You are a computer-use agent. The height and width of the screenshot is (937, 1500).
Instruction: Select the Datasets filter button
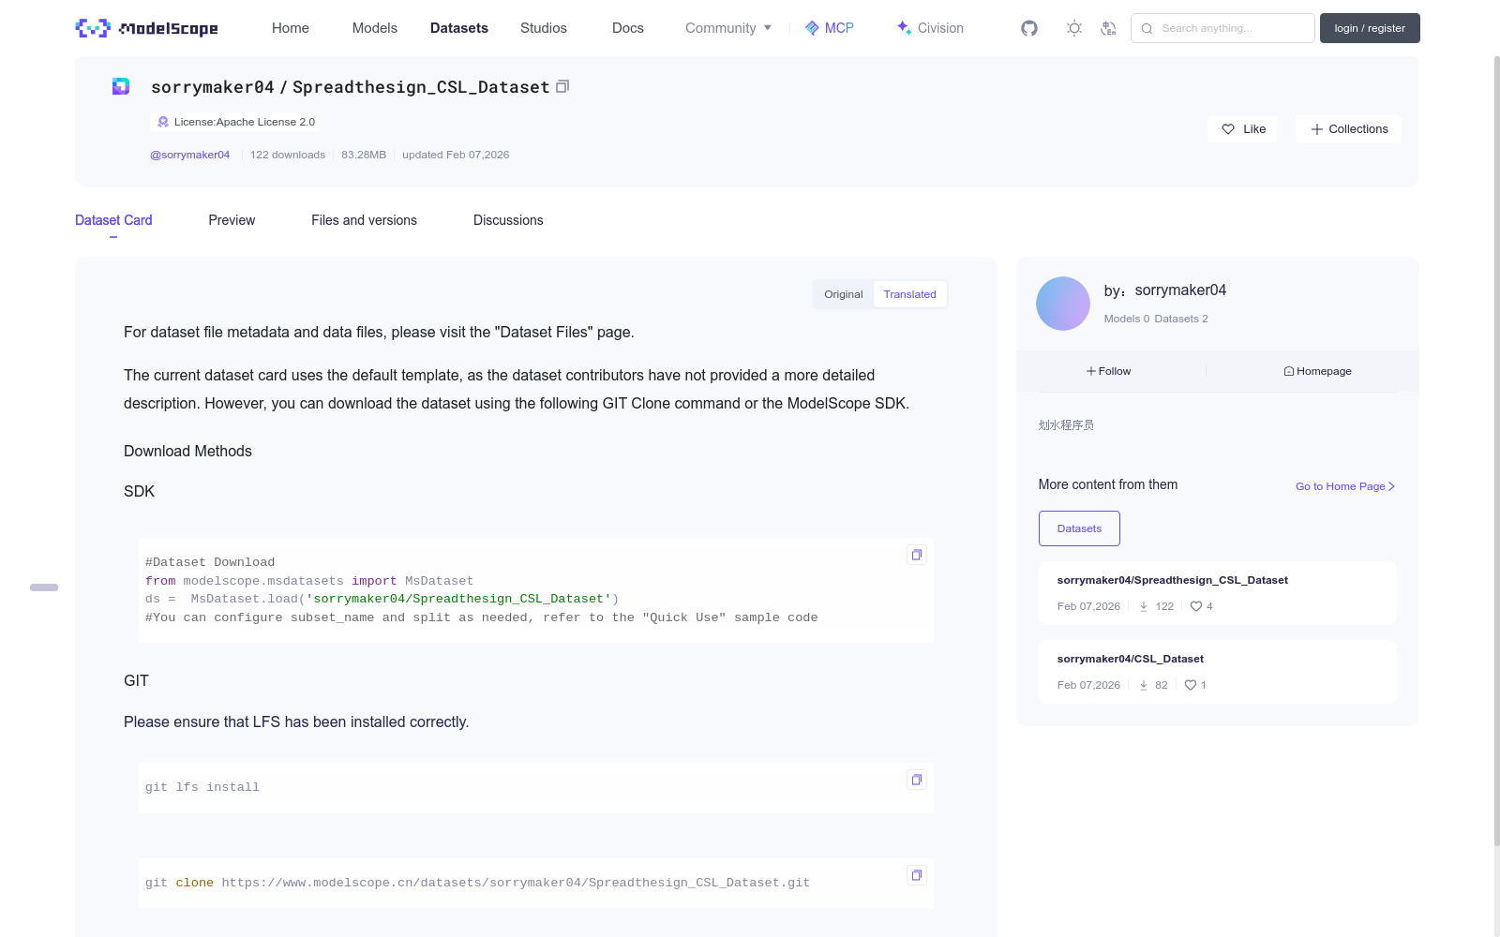(x=1079, y=528)
